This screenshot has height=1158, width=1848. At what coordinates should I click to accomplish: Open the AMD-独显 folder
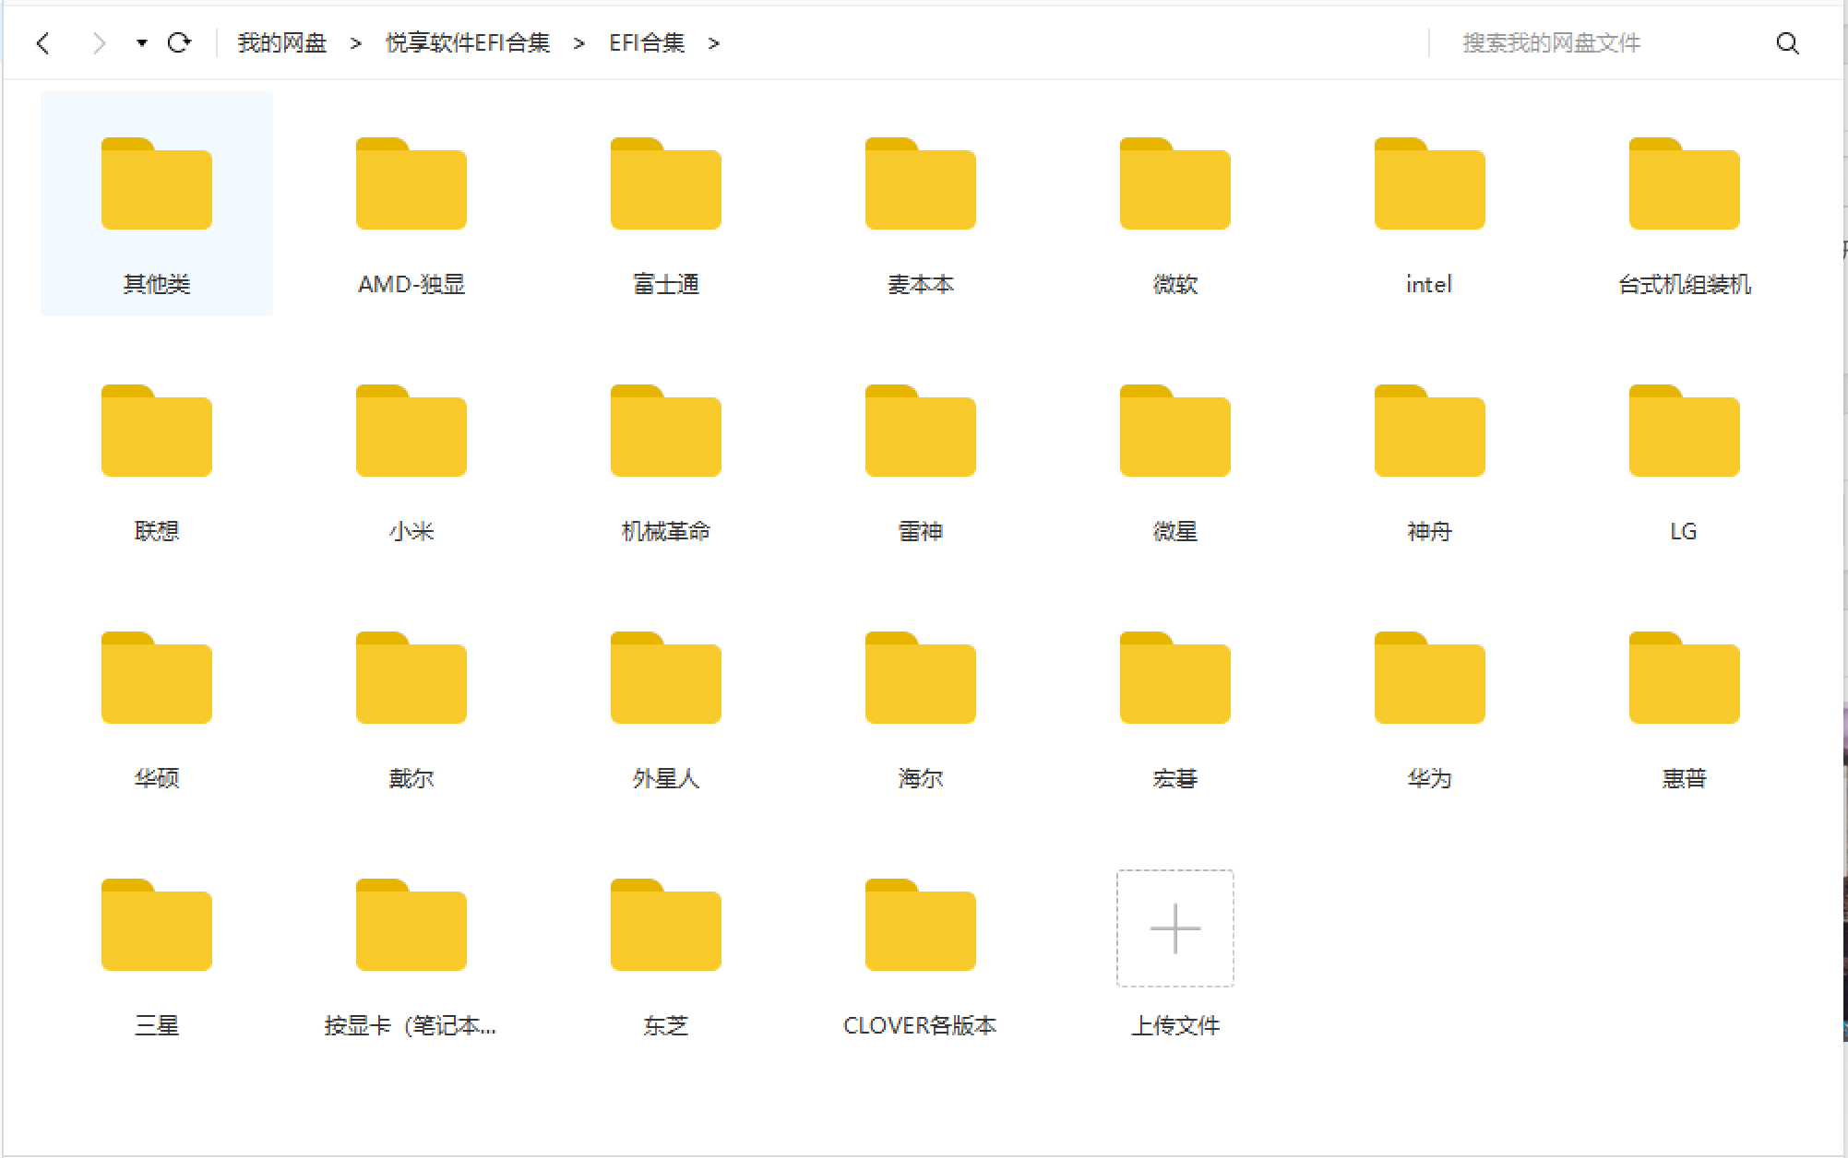pos(411,184)
